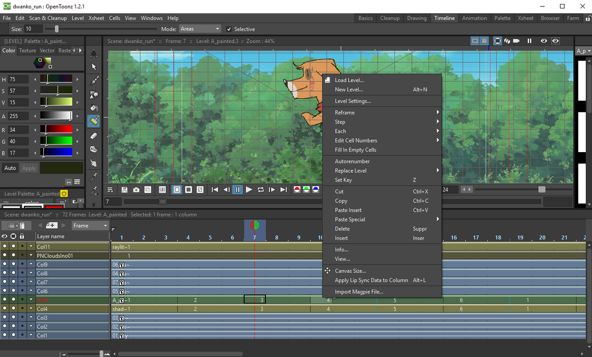Choose Autorenumber from the context menu
The image size is (592, 357).
[381, 161]
